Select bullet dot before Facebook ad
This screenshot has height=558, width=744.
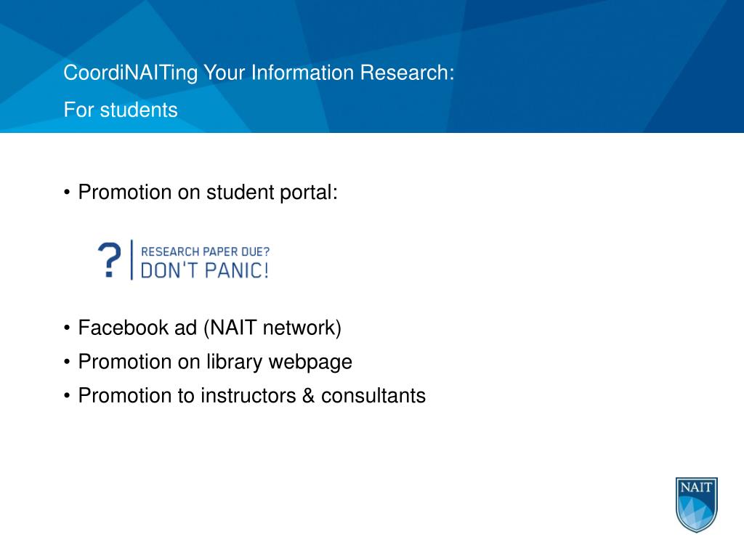click(67, 328)
